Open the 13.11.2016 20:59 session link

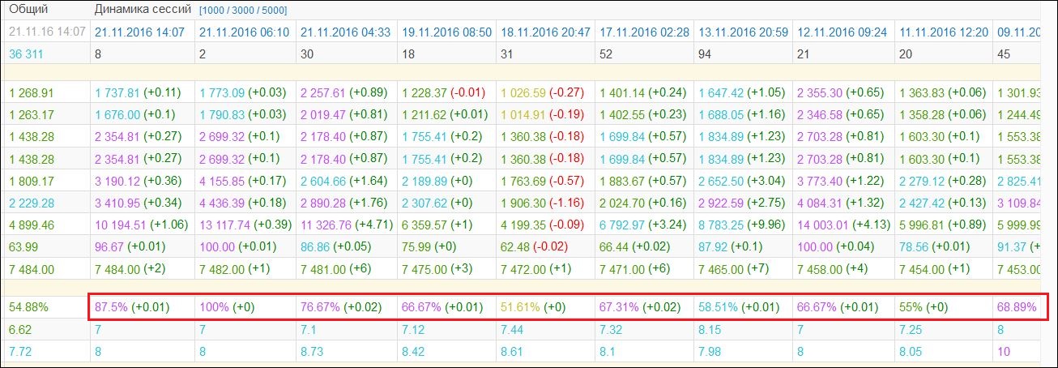point(743,32)
